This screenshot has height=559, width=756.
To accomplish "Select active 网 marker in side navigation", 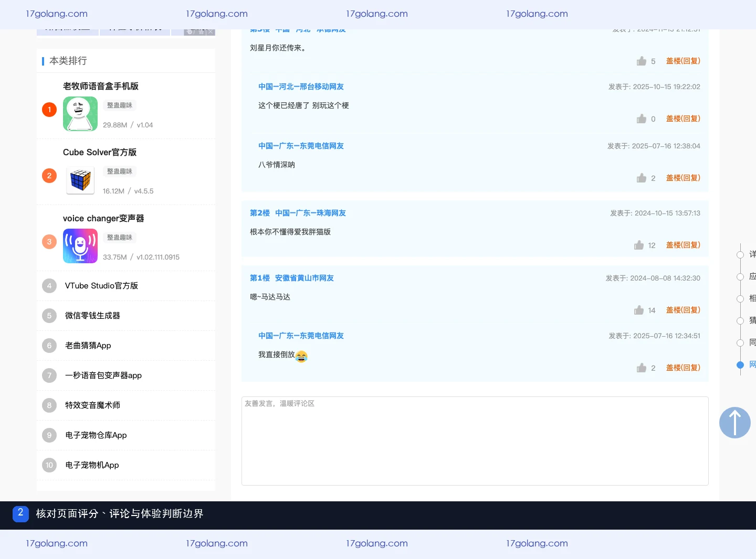I will [740, 365].
